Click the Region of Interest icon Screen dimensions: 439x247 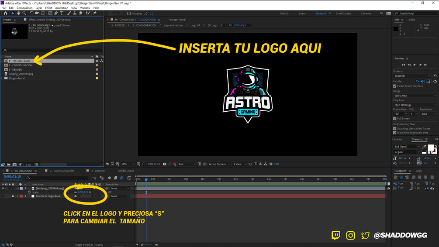click(200, 164)
